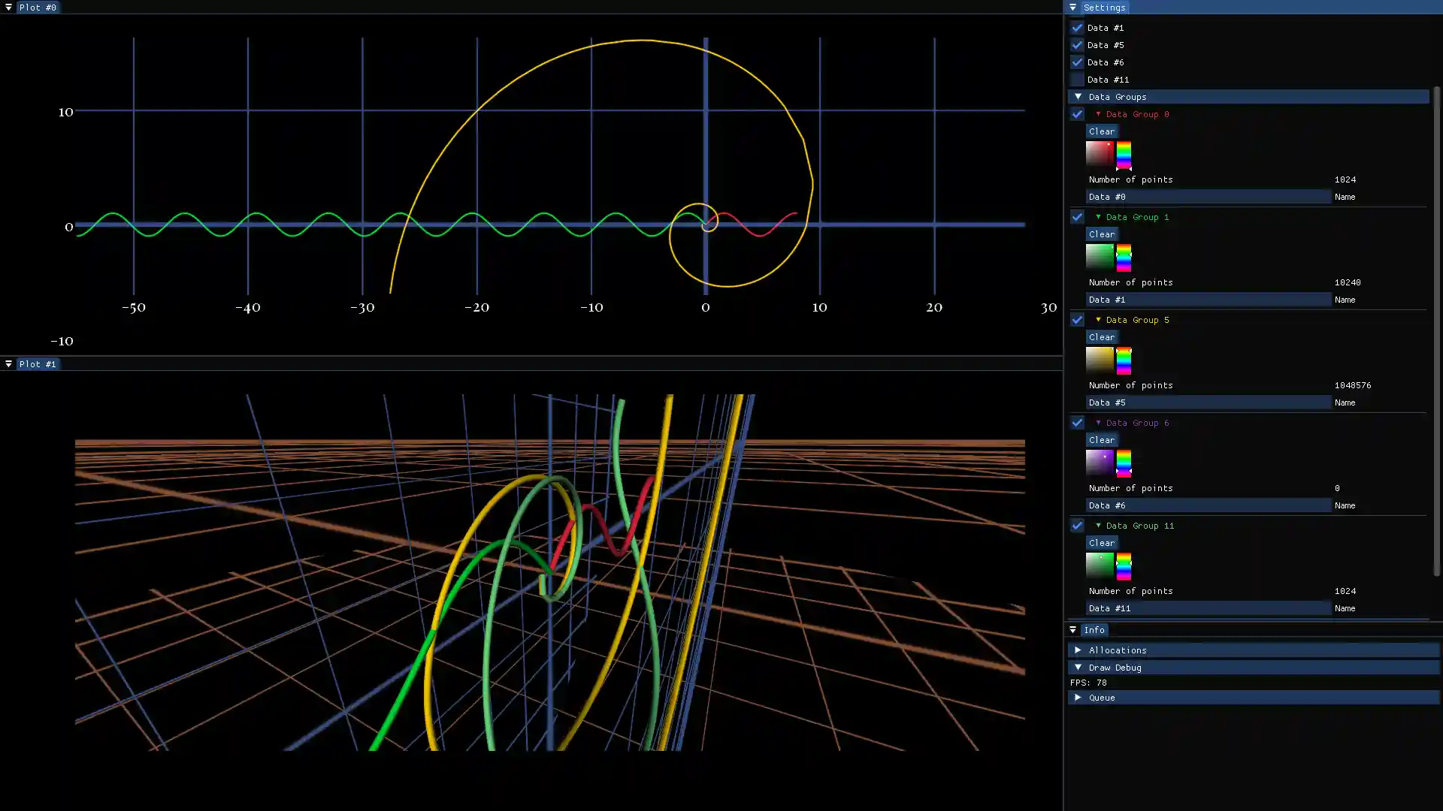Screen dimensions: 1443x811
Task: Collapse the Settings panel via its chevron icon
Action: (1072, 7)
